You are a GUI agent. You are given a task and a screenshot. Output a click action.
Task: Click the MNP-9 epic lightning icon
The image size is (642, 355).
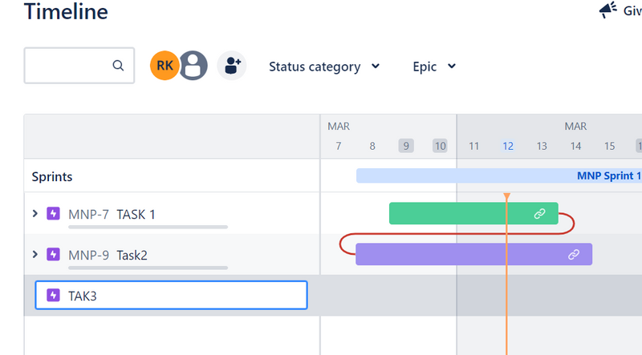(x=54, y=255)
